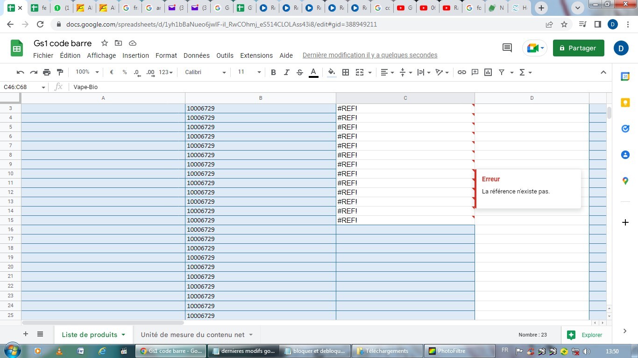Open the Fichier menu
The image size is (638, 358).
point(43,55)
